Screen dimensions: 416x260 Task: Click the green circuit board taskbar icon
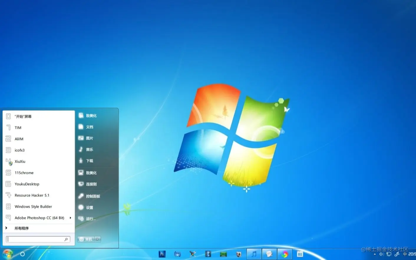coord(223,254)
